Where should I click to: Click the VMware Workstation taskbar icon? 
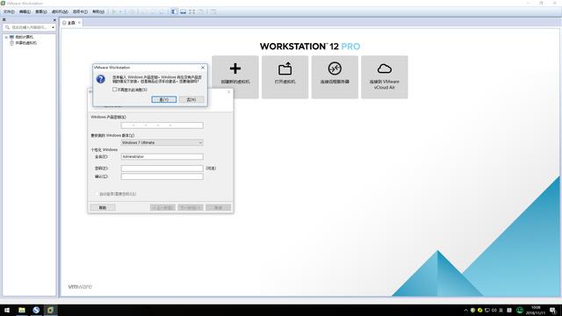coord(50,310)
